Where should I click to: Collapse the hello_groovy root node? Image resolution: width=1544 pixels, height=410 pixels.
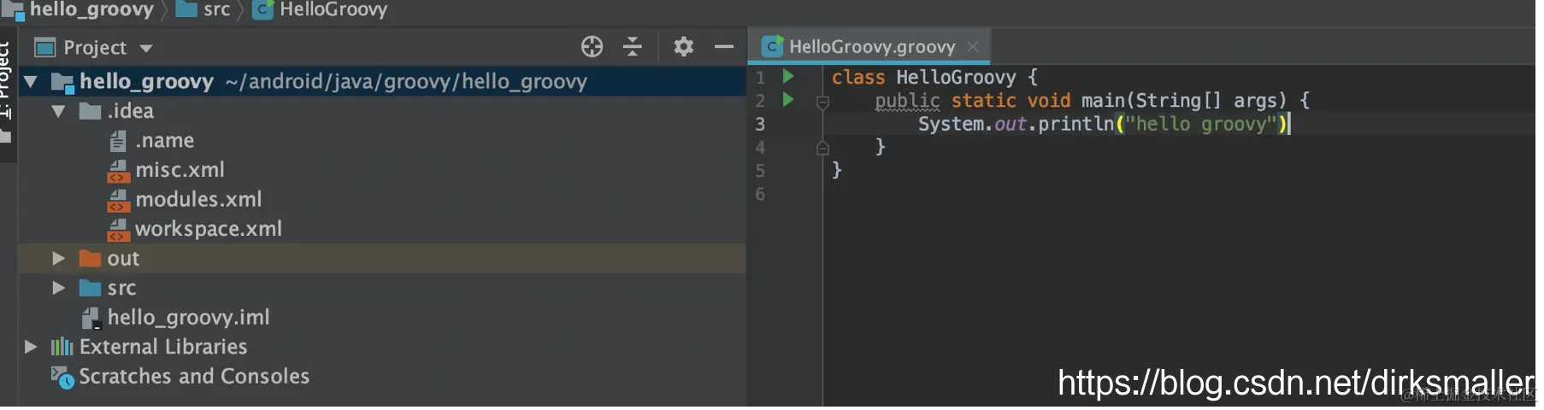tap(31, 82)
